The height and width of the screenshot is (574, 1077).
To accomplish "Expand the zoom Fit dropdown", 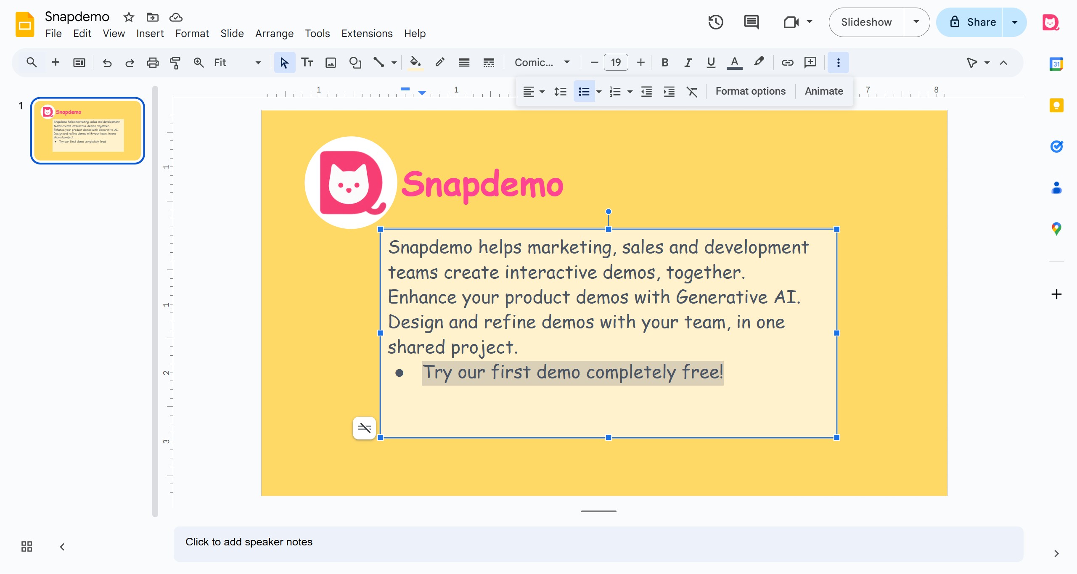I will (x=258, y=63).
